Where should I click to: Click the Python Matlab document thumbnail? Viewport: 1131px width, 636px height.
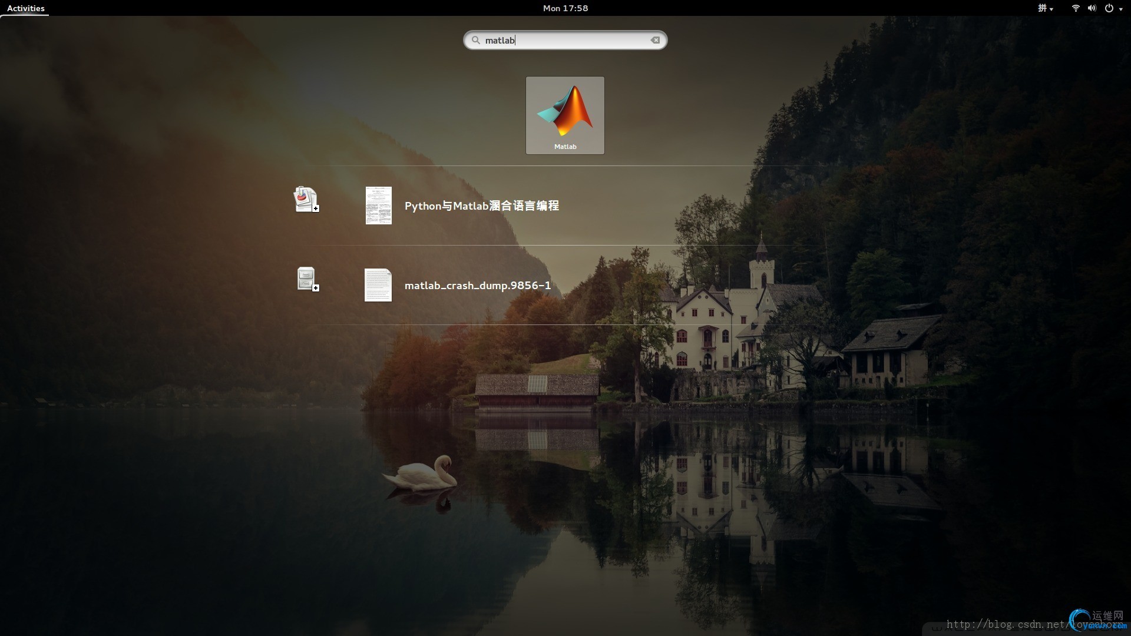[378, 206]
